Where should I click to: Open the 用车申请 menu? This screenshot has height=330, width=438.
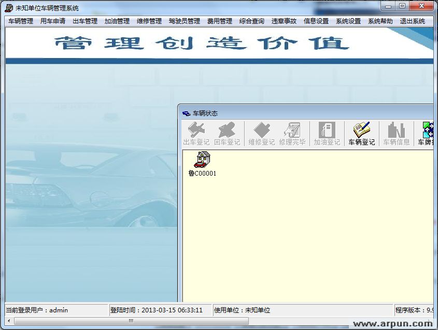53,21
